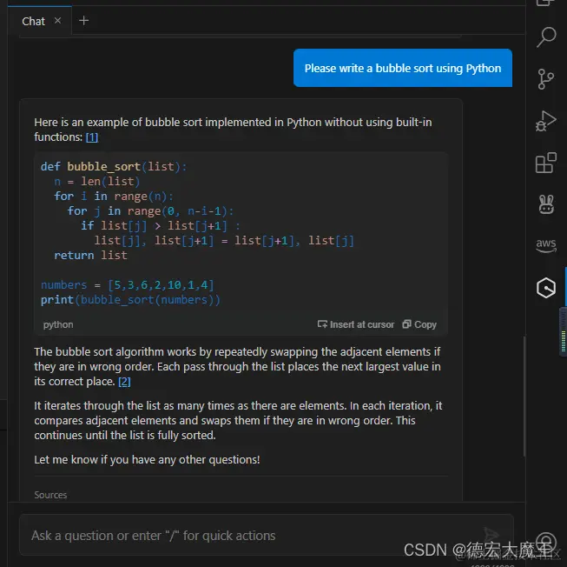
Task: Click the editor minimap strip at right edge
Action: [563, 332]
